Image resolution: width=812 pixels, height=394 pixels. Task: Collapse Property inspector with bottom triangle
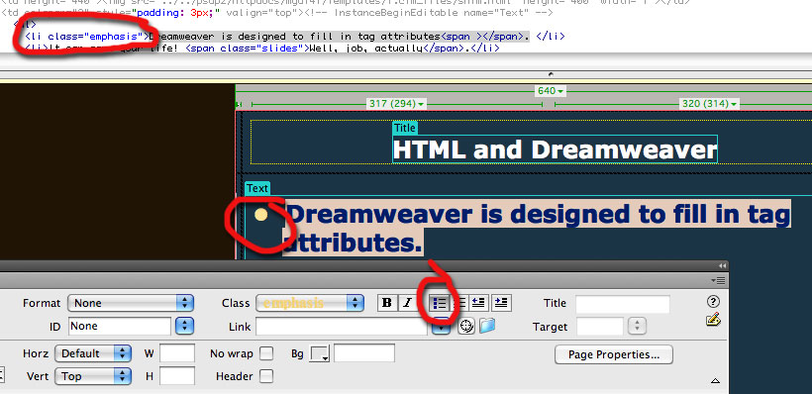[x=715, y=381]
